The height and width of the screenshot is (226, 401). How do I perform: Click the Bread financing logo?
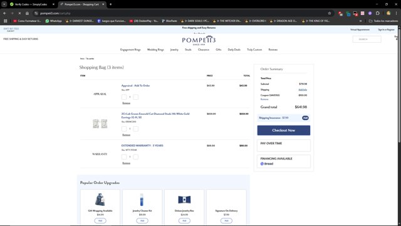coord(267,164)
